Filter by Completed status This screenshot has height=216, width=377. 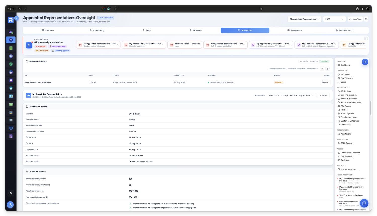coord(324,61)
